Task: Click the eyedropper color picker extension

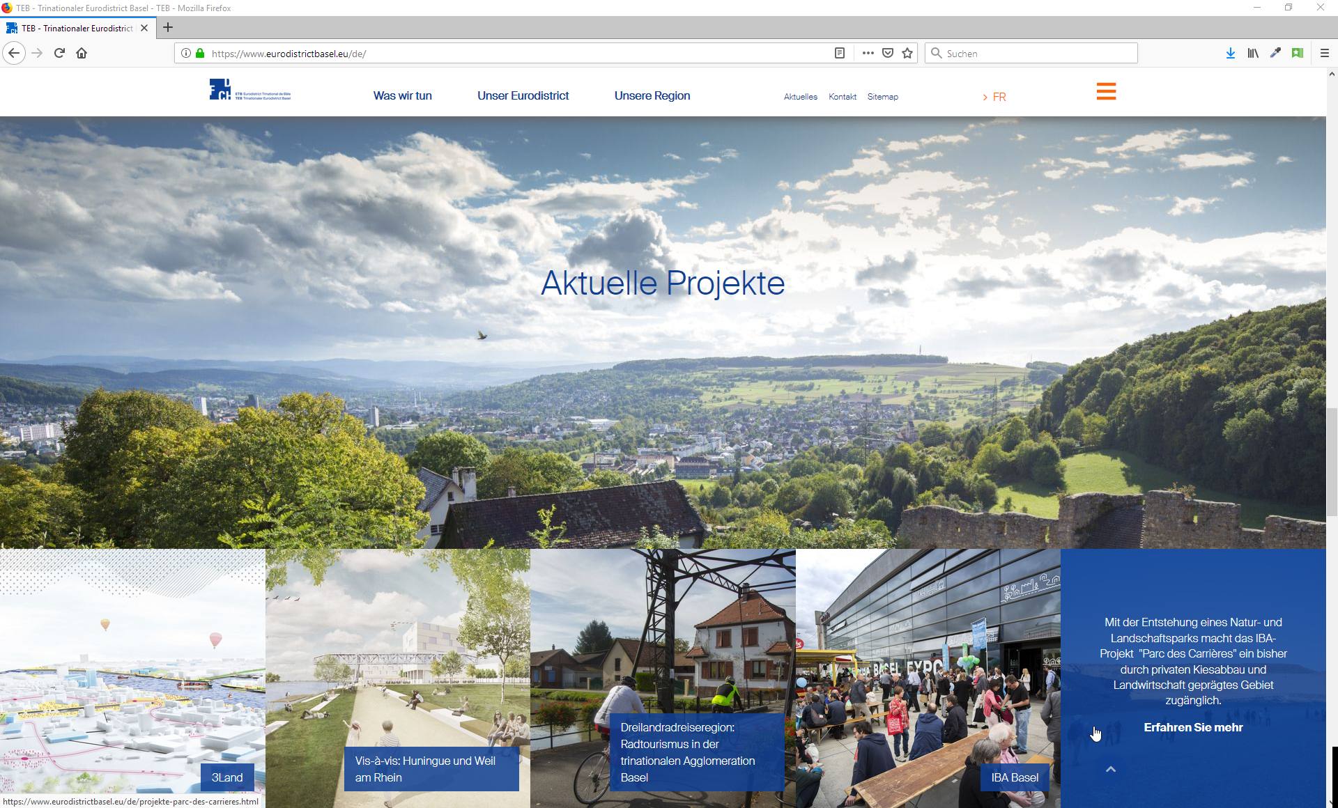Action: click(1275, 53)
